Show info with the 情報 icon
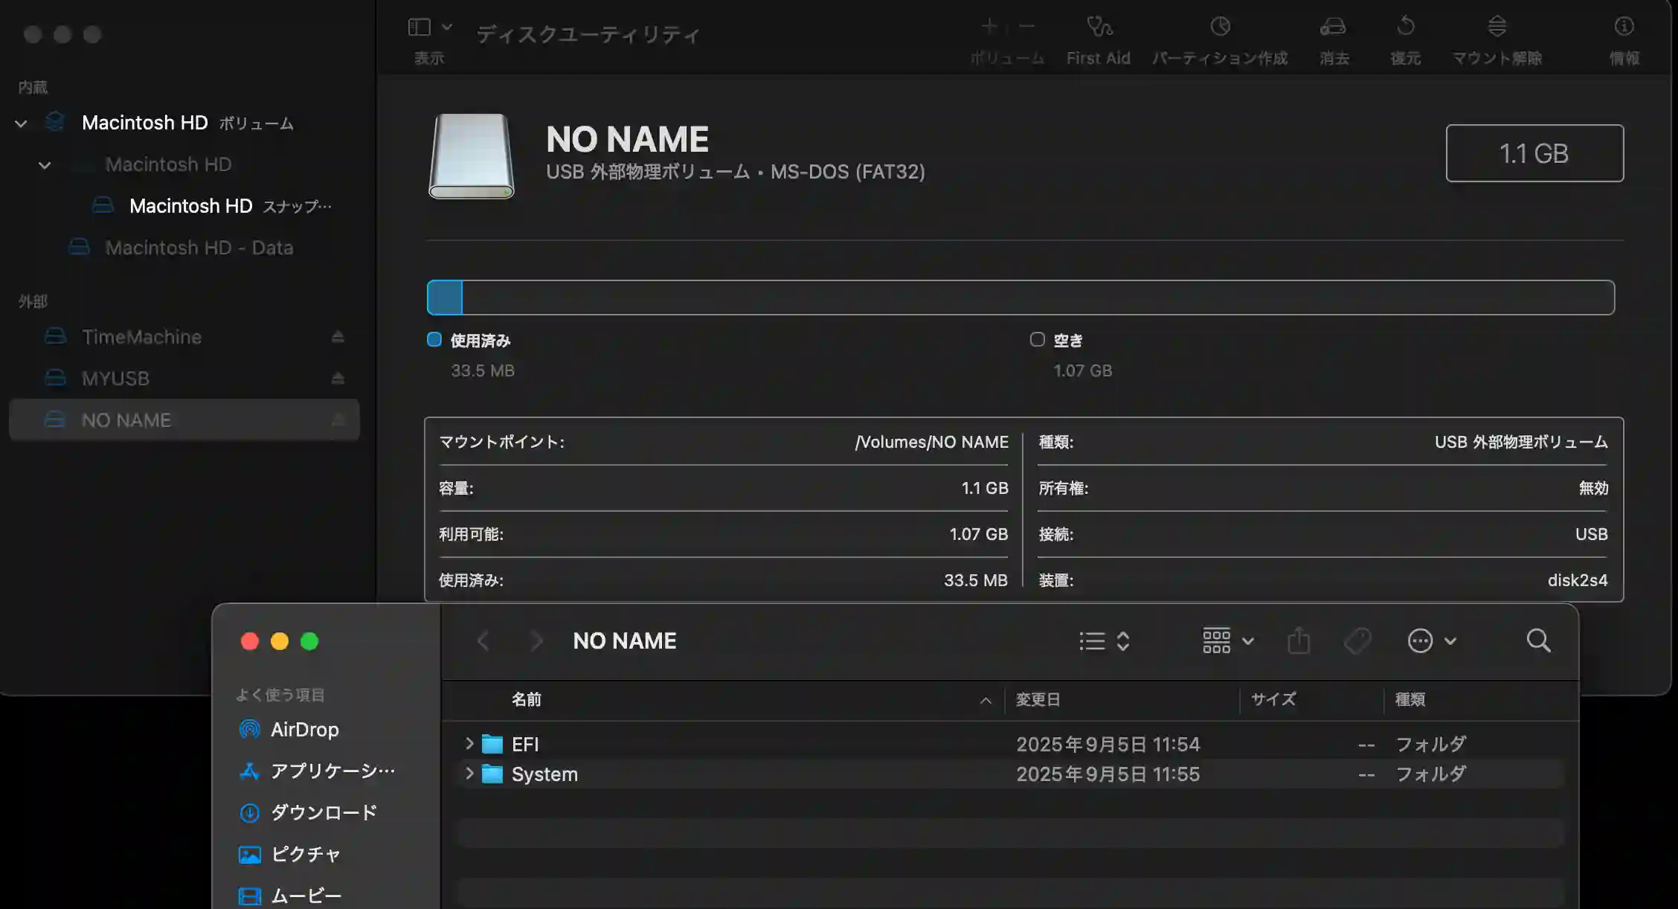This screenshot has height=909, width=1678. (1624, 27)
